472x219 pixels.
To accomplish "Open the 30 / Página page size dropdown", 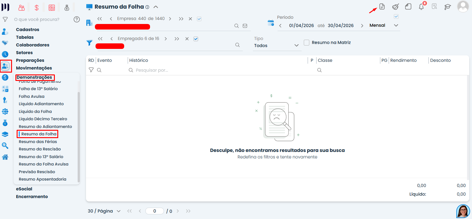I will pos(104,211).
